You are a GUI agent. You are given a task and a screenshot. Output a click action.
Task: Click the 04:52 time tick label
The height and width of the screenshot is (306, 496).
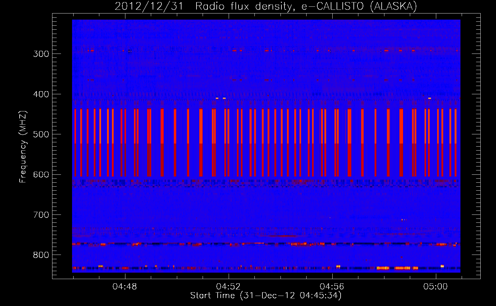(228, 287)
